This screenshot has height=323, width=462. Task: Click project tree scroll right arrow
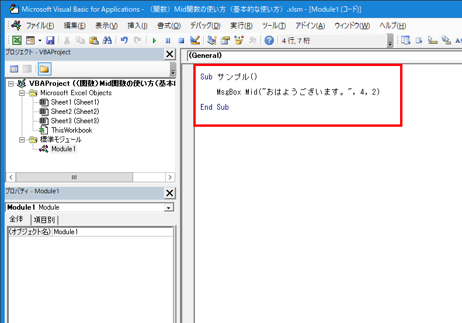170,178
